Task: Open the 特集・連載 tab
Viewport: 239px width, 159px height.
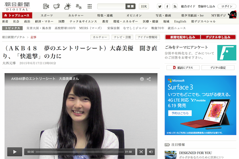Action: pos(105,16)
